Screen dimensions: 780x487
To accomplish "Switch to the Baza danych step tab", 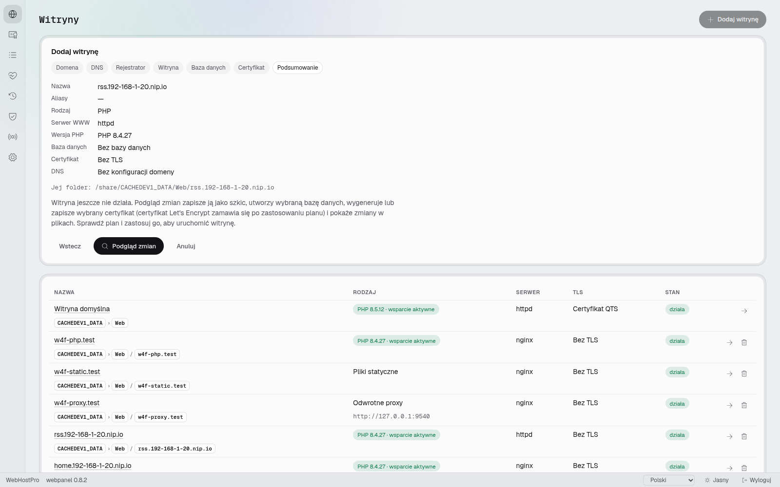I will tap(208, 68).
